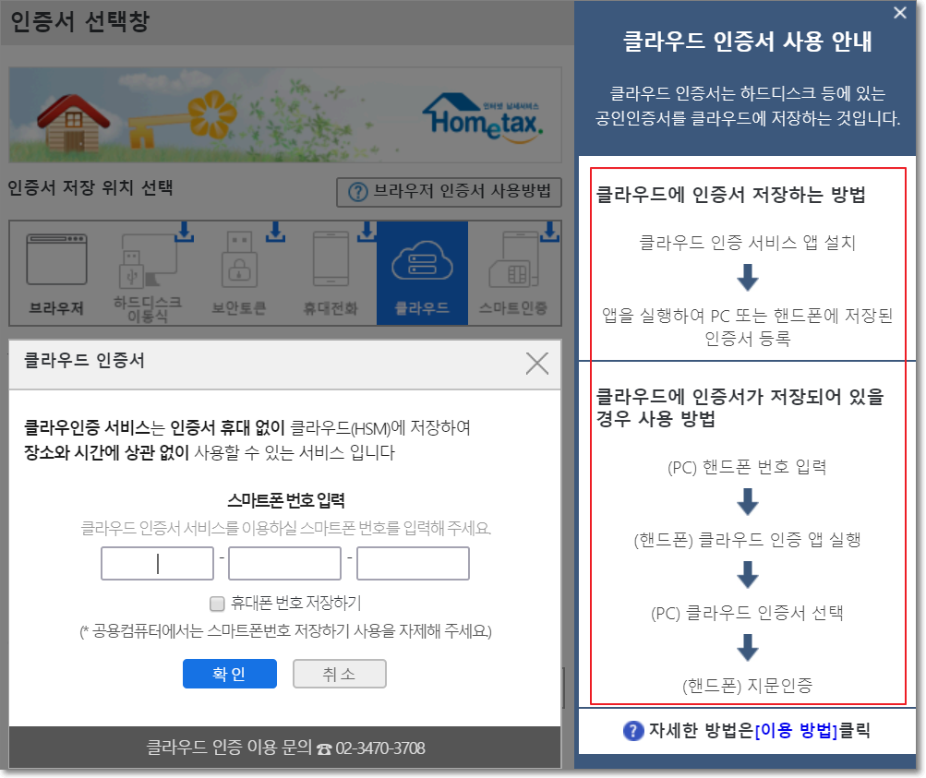Click the [이용 방법] link

point(796,731)
